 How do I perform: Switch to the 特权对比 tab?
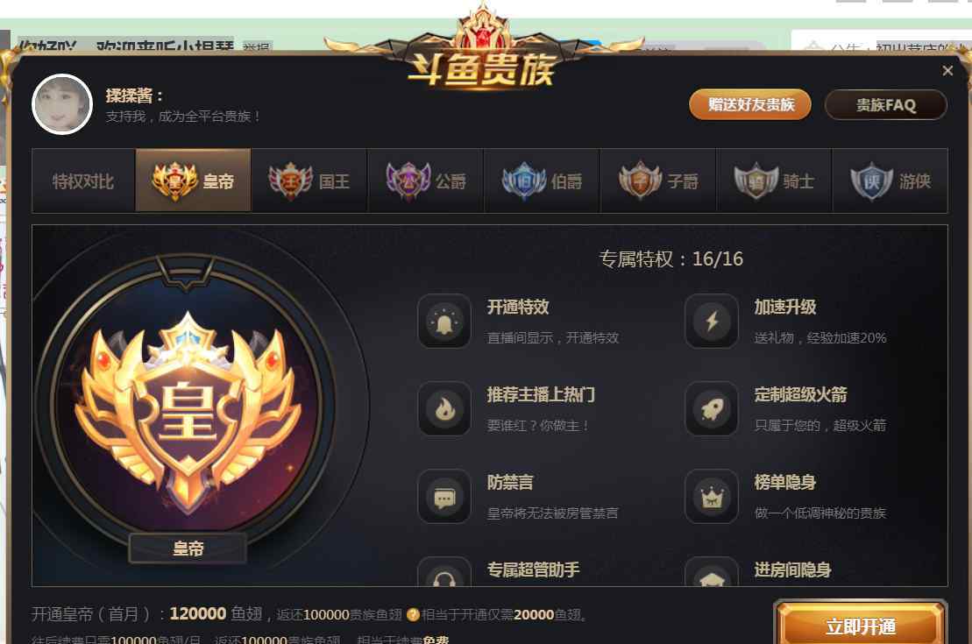[83, 181]
